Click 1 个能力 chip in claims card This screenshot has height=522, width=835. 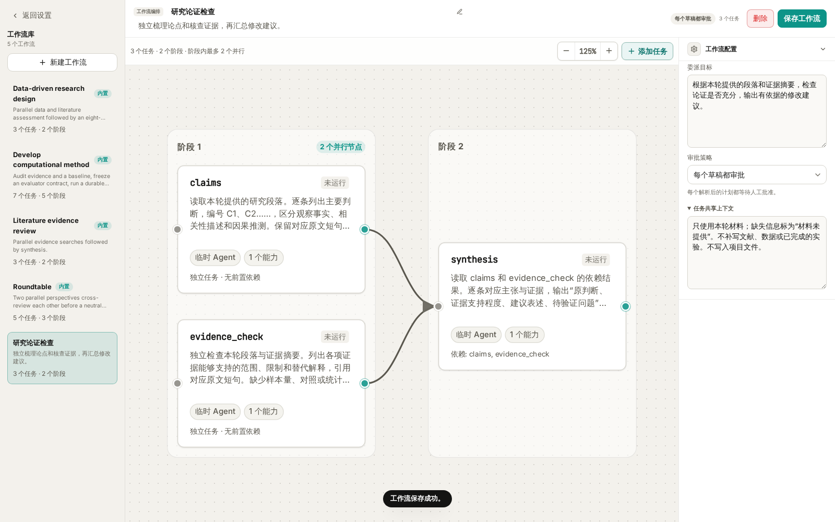coord(264,257)
